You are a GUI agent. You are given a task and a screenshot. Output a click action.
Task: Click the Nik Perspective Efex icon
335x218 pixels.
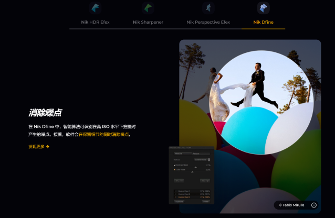208,8
